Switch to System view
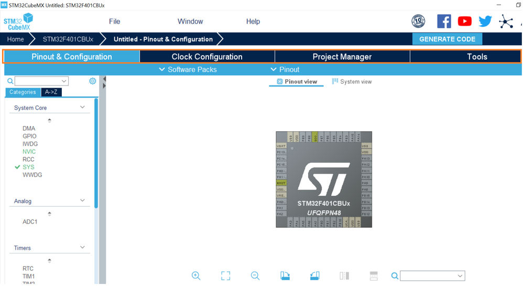Screen dimensions: 523x286 coord(352,81)
